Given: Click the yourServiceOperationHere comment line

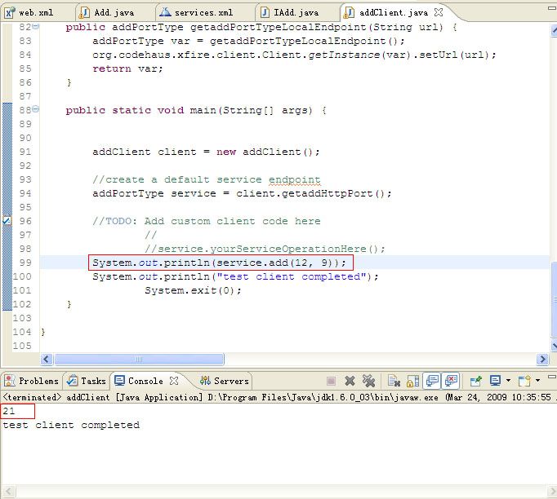Looking at the screenshot, I should coord(265,249).
